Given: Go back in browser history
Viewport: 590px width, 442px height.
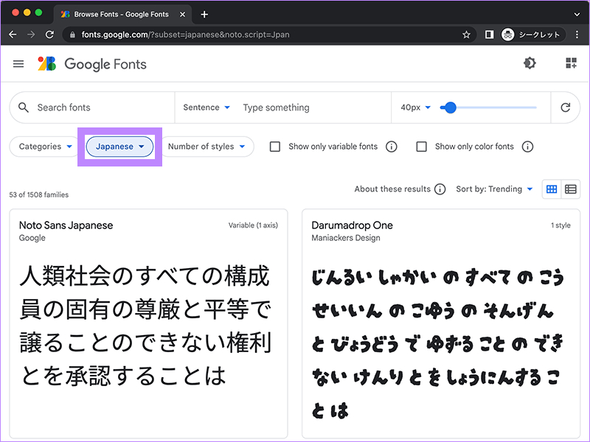Looking at the screenshot, I should (x=13, y=35).
